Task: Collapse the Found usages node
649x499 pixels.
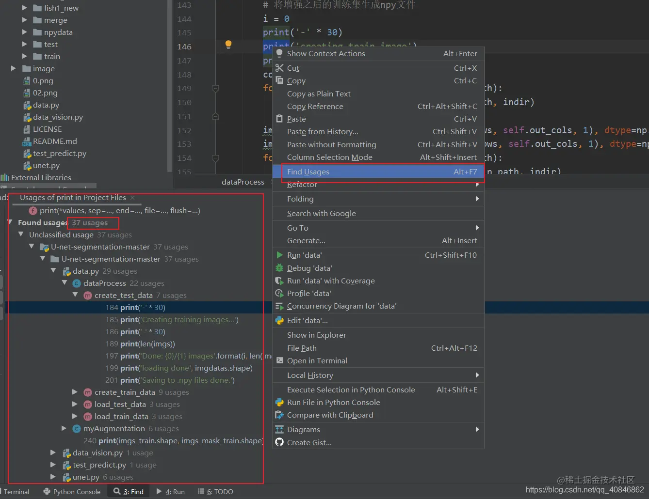Action: (x=10, y=222)
